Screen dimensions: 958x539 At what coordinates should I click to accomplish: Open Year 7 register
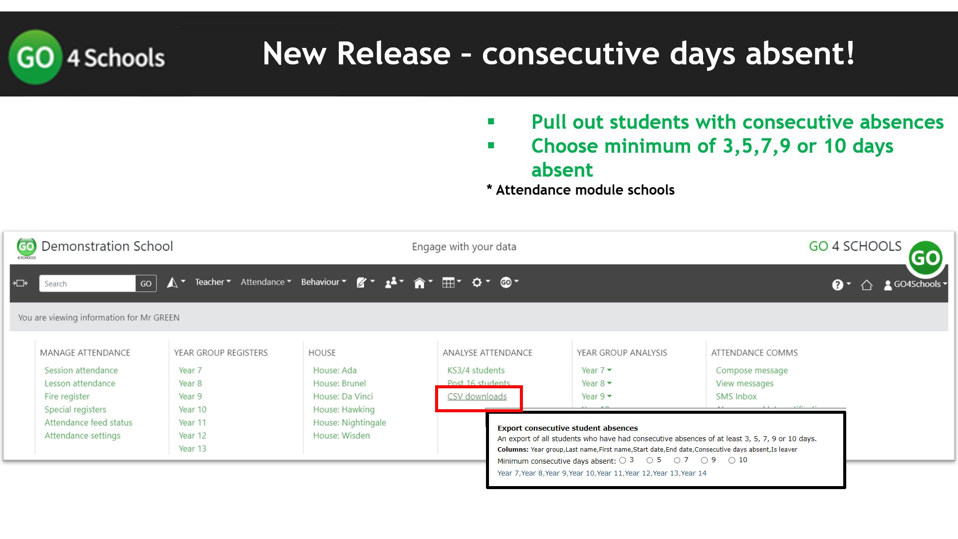click(190, 370)
